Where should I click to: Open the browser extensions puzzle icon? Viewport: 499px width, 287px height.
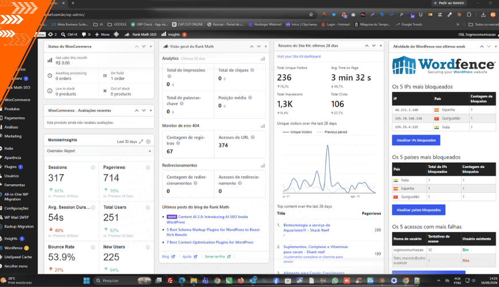point(469,15)
